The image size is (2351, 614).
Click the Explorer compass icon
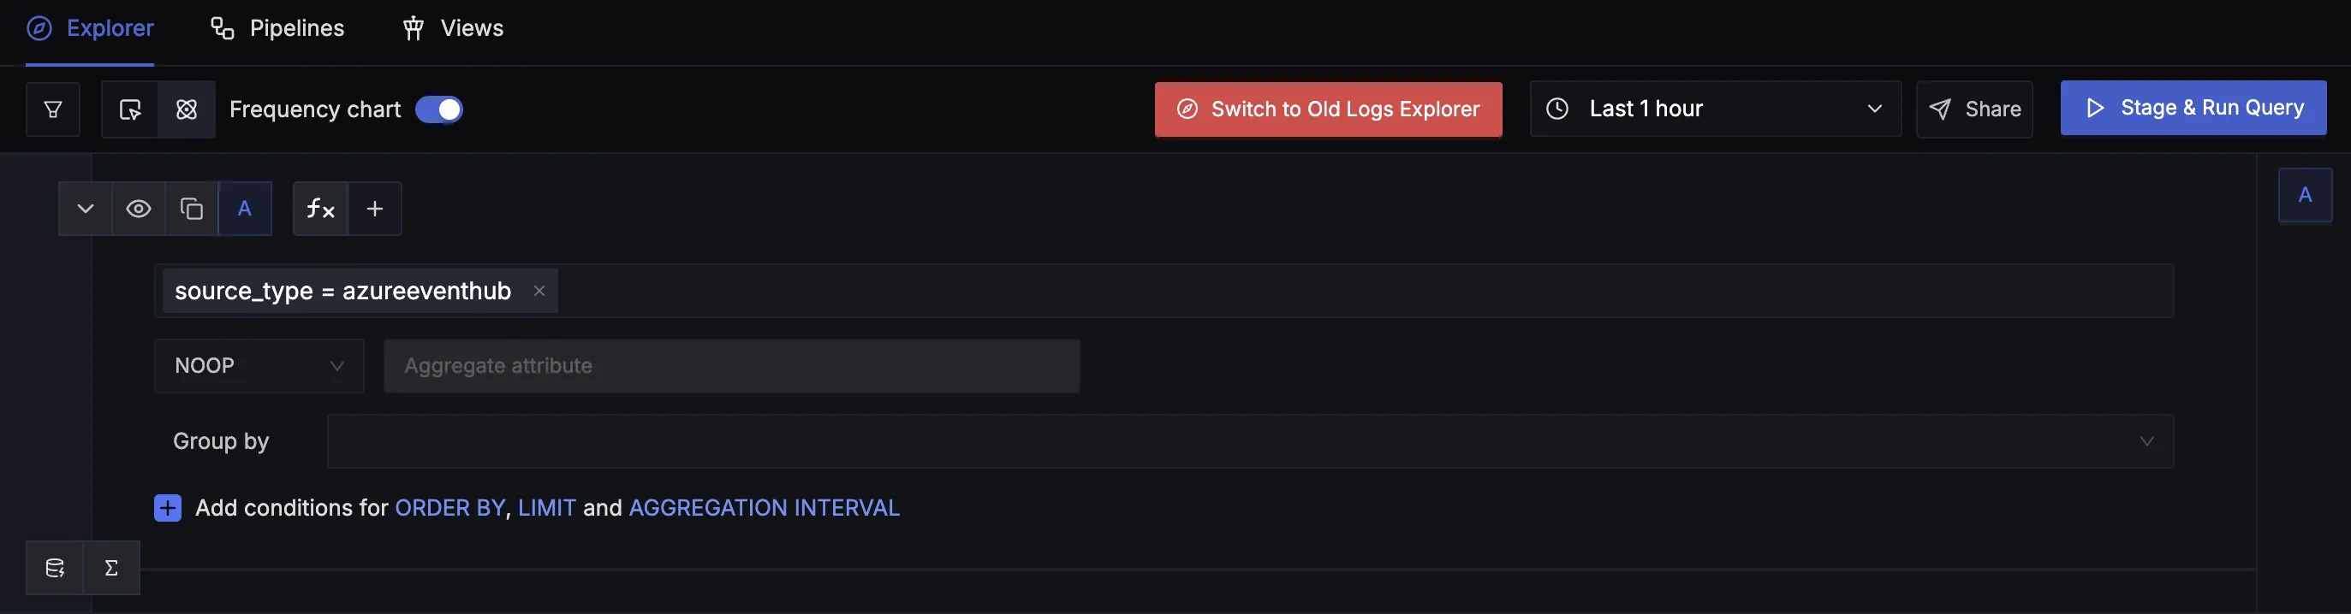click(39, 28)
